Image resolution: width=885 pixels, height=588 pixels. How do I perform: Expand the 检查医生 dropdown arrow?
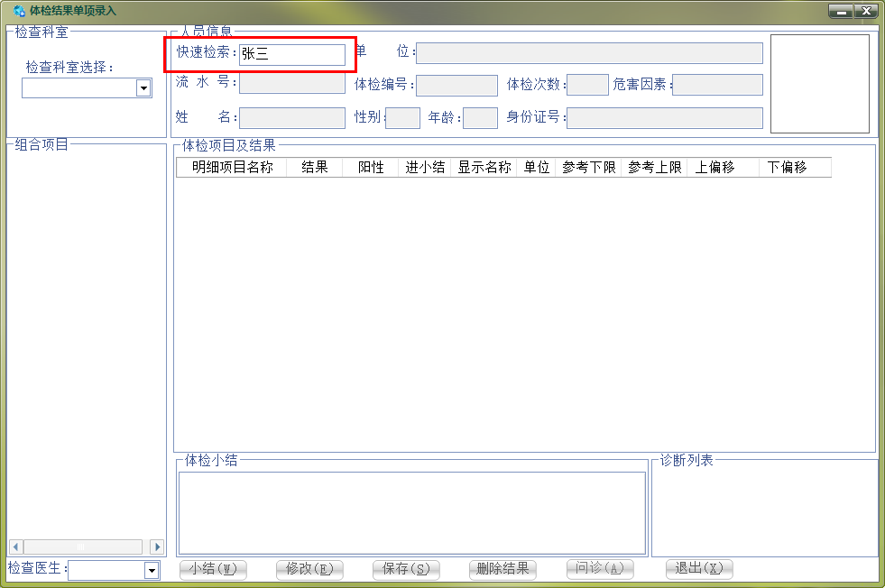click(x=152, y=571)
